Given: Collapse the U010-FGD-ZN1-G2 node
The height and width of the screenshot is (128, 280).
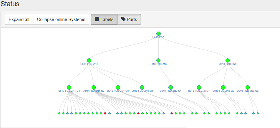Looking at the screenshot, I should [x=94, y=87].
